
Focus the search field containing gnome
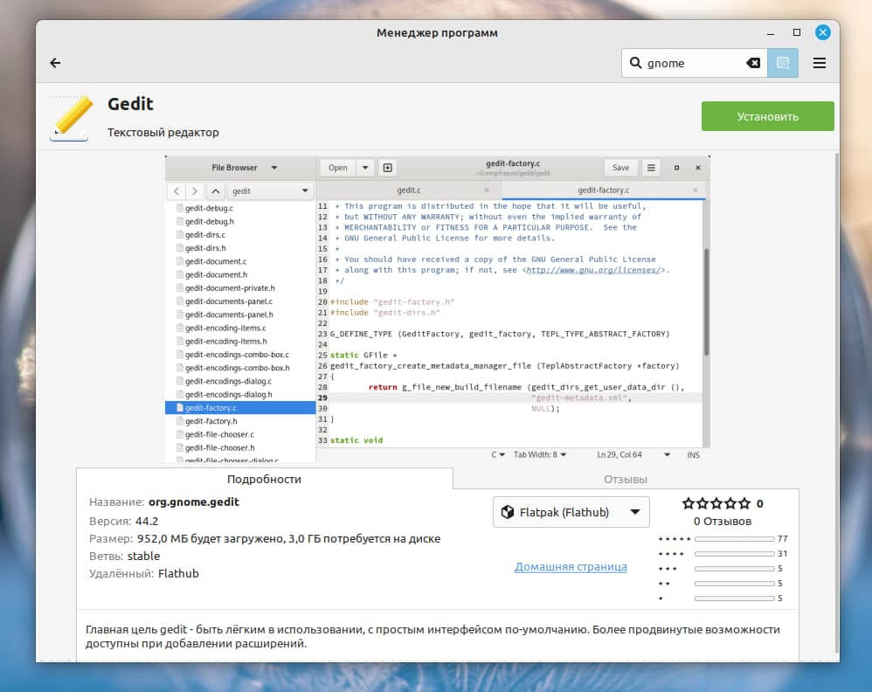click(694, 63)
